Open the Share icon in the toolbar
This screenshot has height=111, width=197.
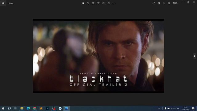coord(109,3)
